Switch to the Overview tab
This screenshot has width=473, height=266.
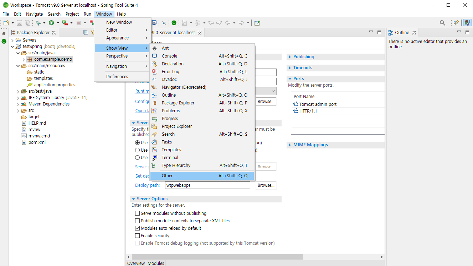pos(136,263)
